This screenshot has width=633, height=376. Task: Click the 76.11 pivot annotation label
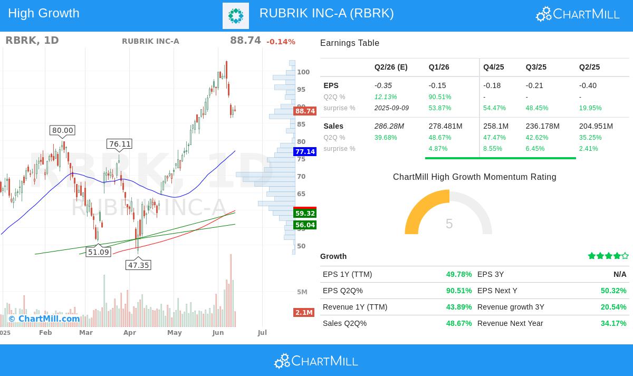(120, 144)
